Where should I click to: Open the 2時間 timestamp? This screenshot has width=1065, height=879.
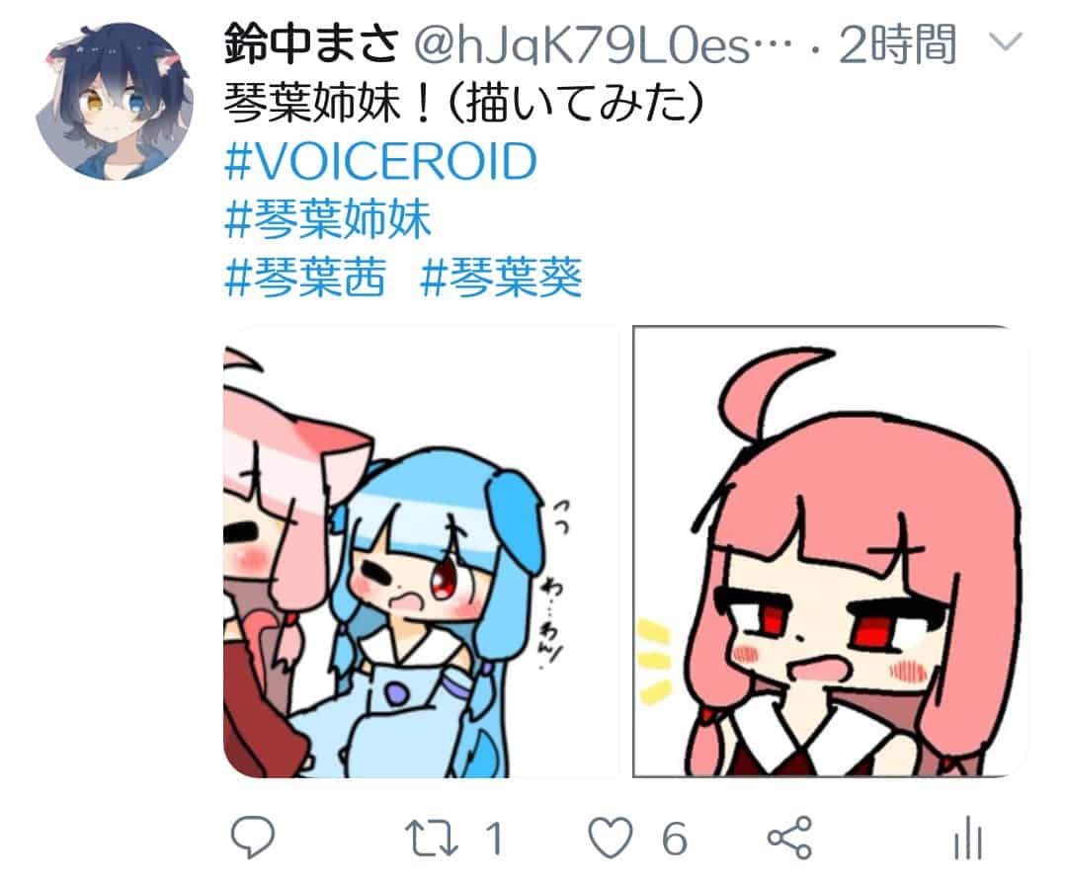coord(897,44)
